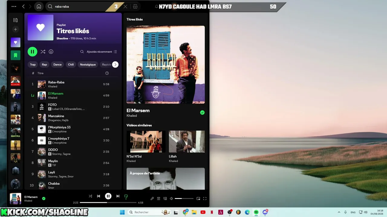Screen dimensions: 387x217
Task: Open the El Marsem title in right panel
Action: click(x=138, y=111)
